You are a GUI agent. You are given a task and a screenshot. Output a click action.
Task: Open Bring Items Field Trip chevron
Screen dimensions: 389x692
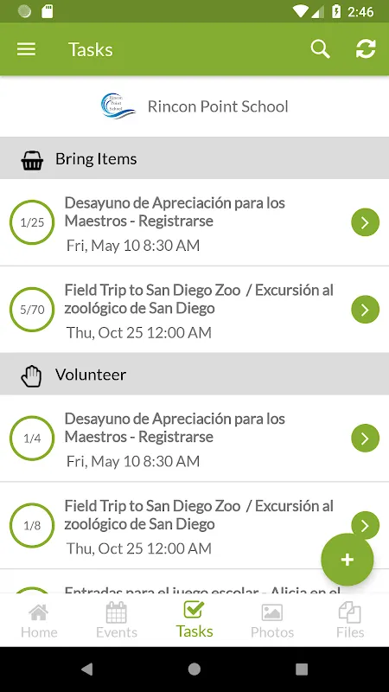pyautogui.click(x=365, y=310)
